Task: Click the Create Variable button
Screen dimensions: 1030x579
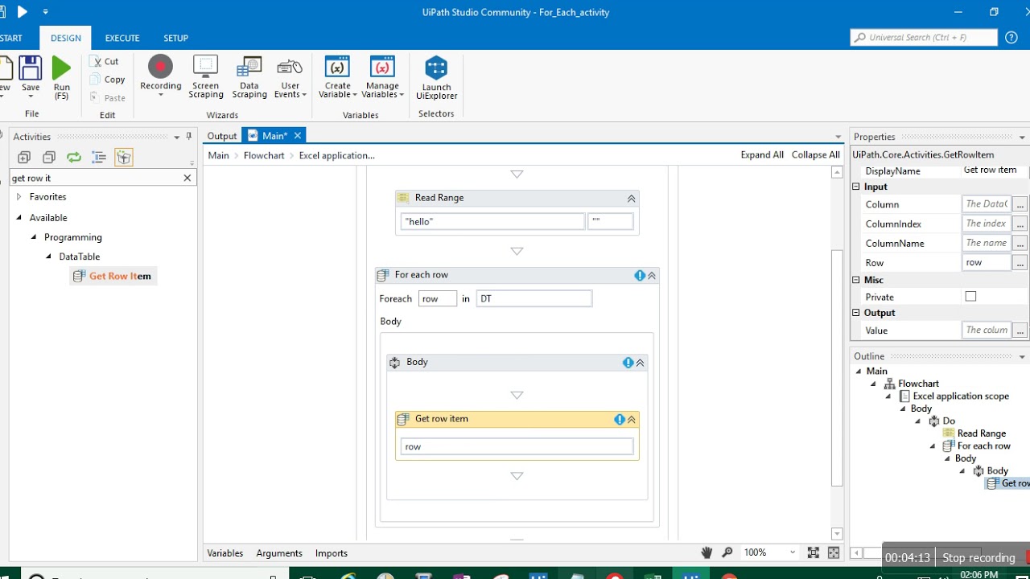Action: pos(337,78)
